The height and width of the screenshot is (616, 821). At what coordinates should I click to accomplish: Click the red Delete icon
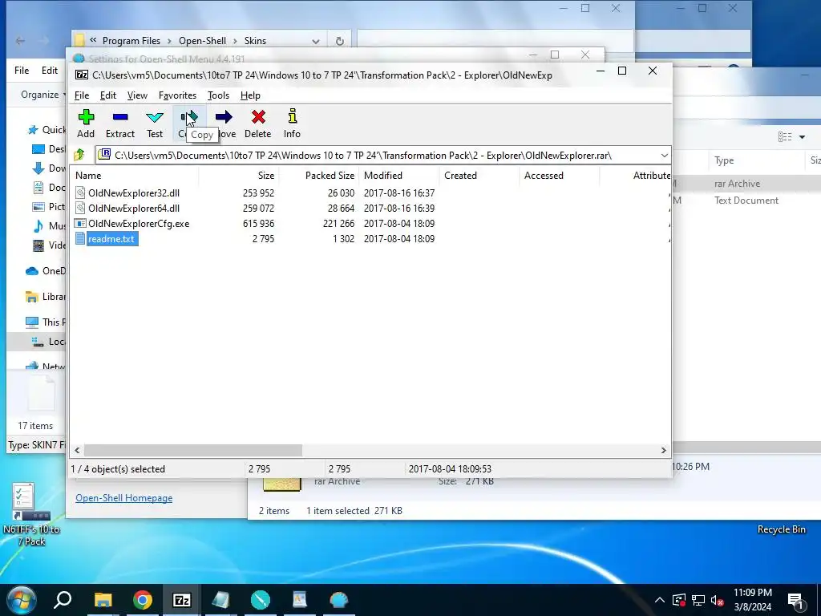pyautogui.click(x=258, y=117)
